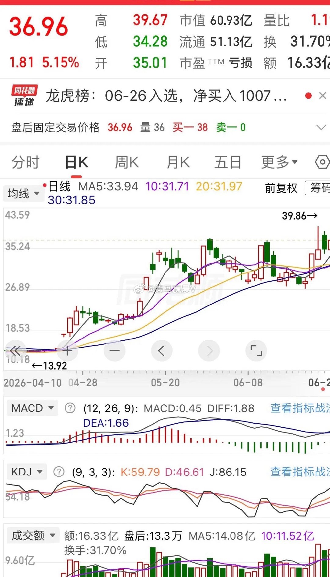The image size is (330, 577).
Task: Open 查看指标战法 link beside KDJ
Action: [x=300, y=472]
